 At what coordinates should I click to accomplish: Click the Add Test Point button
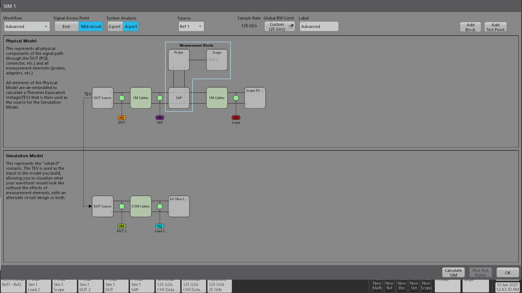point(495,27)
